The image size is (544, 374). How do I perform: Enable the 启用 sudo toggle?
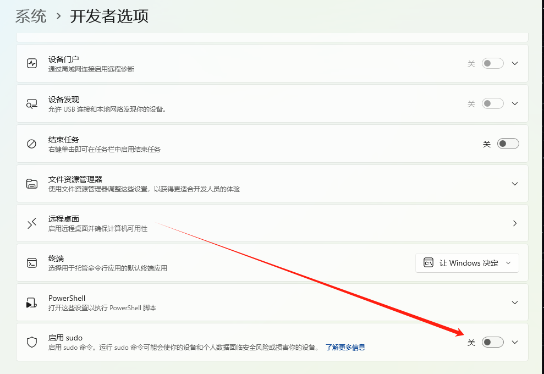(492, 342)
